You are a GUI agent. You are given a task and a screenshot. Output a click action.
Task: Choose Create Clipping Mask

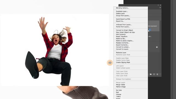[x=123, y=62]
